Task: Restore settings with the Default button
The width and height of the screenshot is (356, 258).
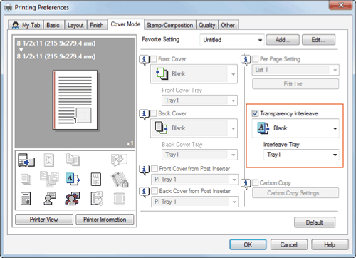Action: [315, 222]
